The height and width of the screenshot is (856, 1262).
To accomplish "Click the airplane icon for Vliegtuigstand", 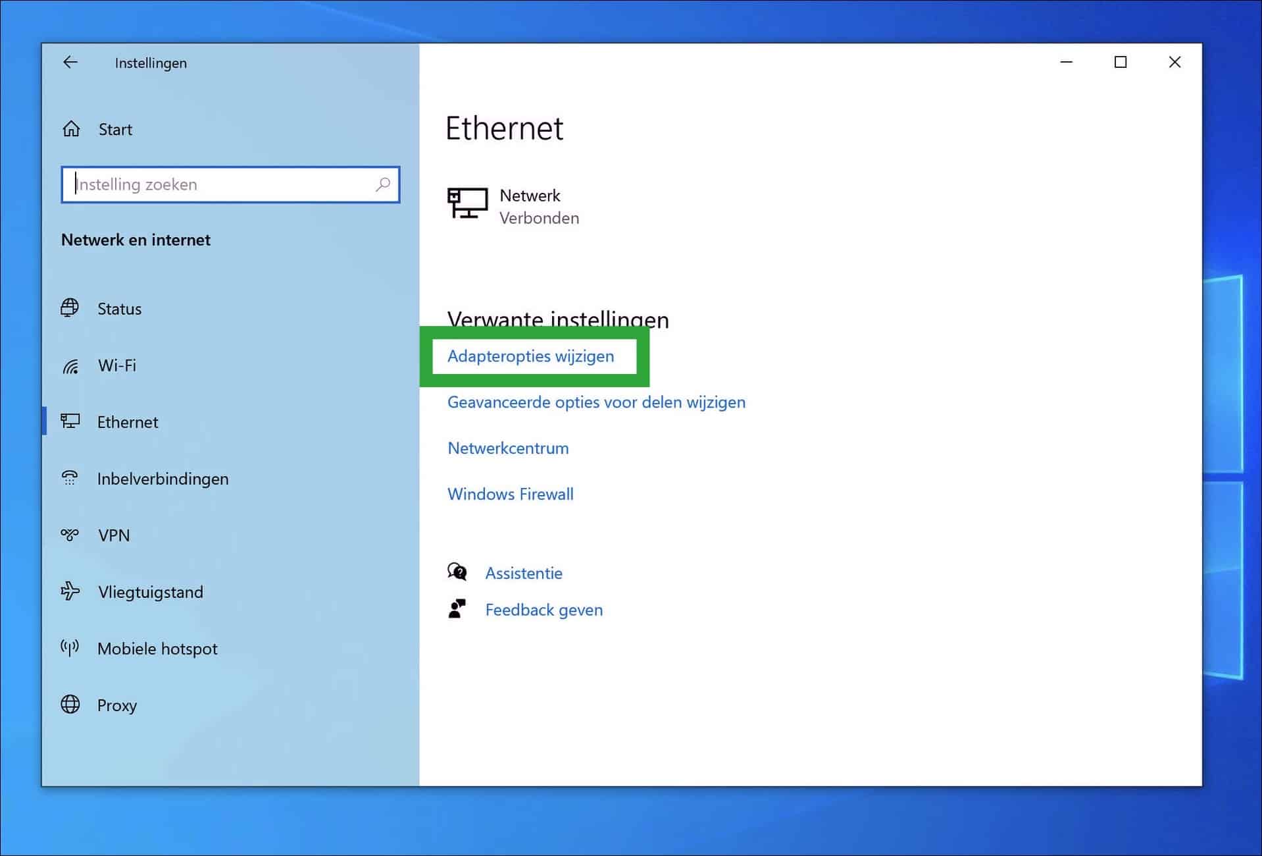I will pyautogui.click(x=71, y=591).
